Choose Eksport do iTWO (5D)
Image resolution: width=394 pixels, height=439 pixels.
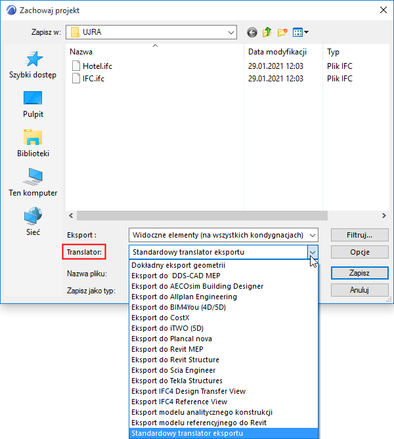tap(223, 328)
